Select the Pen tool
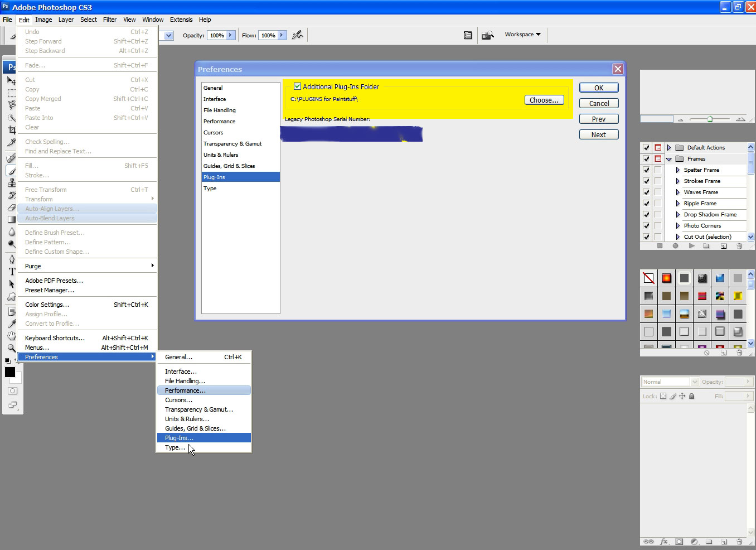Image resolution: width=756 pixels, height=550 pixels. (11, 259)
